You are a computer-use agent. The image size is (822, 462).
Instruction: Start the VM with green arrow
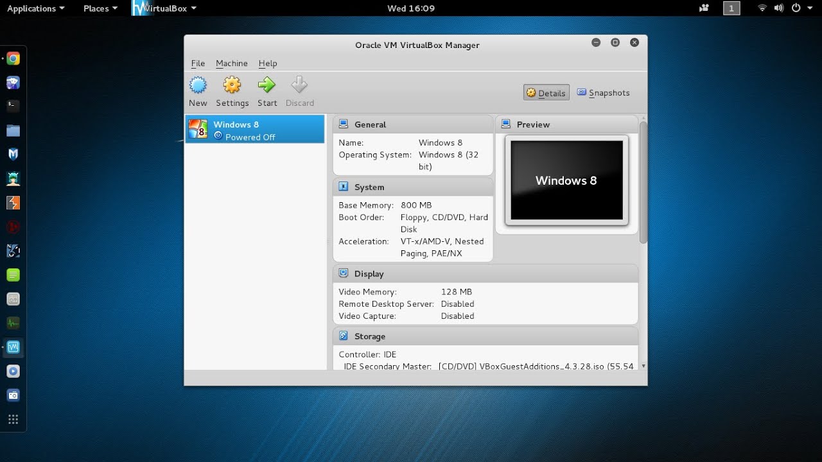pyautogui.click(x=267, y=85)
